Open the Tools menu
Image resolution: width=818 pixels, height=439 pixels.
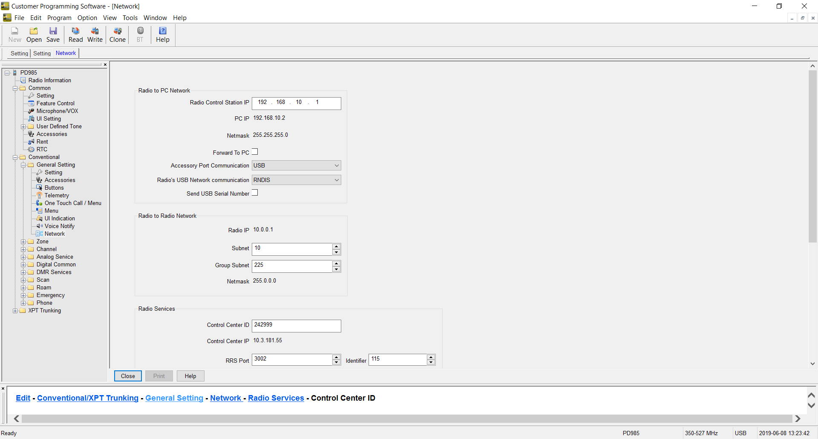pyautogui.click(x=130, y=18)
